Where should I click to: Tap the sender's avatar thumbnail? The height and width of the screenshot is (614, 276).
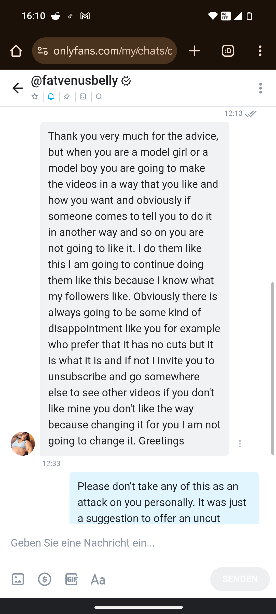coord(23,444)
